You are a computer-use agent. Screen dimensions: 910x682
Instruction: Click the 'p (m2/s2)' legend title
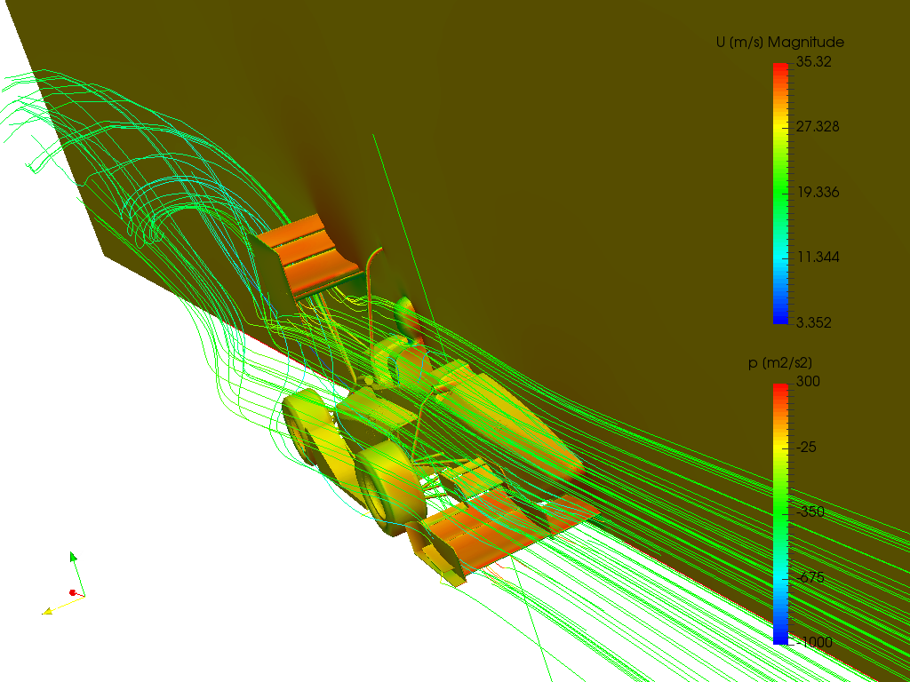(x=780, y=363)
